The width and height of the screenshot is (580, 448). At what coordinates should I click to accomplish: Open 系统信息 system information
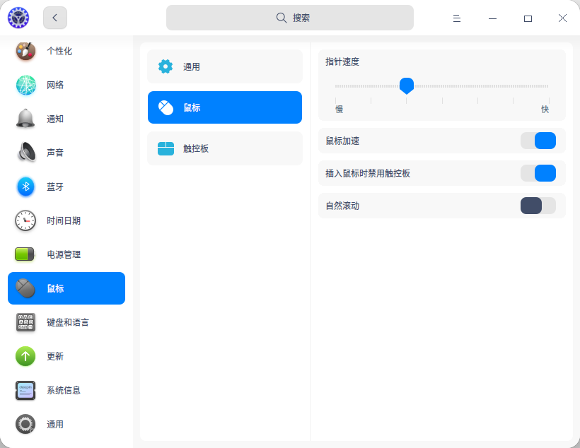click(66, 390)
